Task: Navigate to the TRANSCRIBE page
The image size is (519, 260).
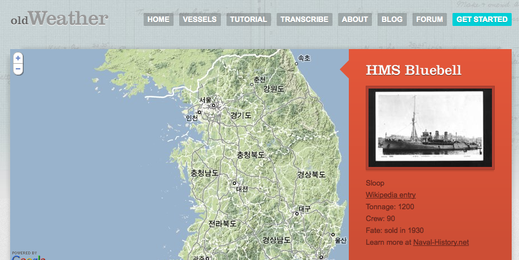Action: coord(304,20)
